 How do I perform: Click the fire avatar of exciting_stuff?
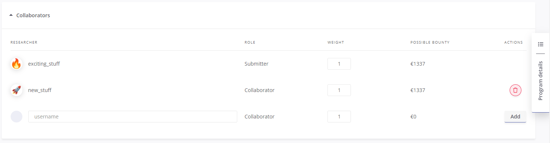click(16, 64)
